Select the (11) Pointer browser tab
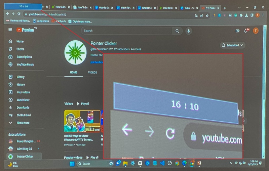Image resolution: width=269 pixels, height=171 pixels. pos(210,8)
